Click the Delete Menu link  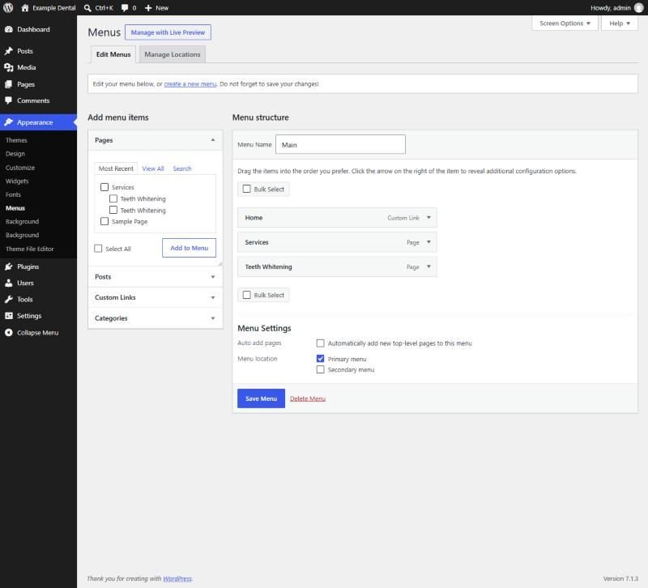(x=308, y=398)
